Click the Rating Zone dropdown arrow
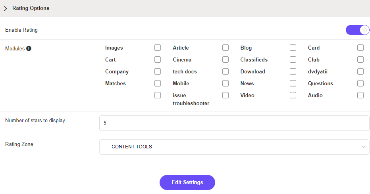Viewport: 370px width, 194px height. 363,147
